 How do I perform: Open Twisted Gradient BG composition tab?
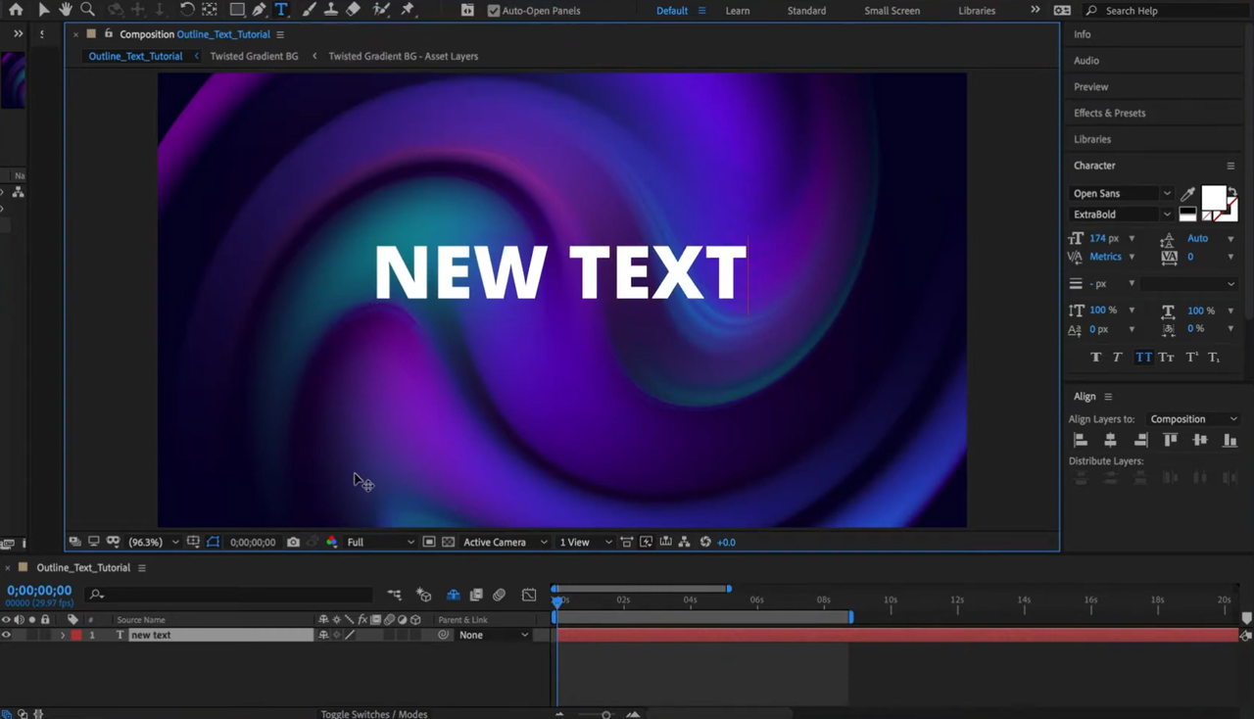point(254,56)
